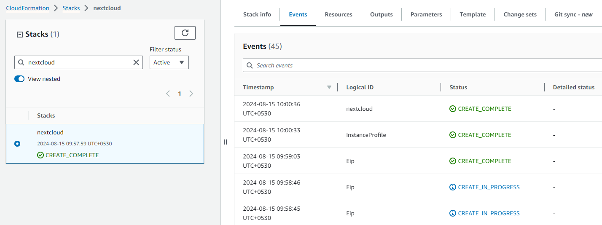Open the Parameters tab
Viewport: 602px width, 225px height.
tap(426, 14)
